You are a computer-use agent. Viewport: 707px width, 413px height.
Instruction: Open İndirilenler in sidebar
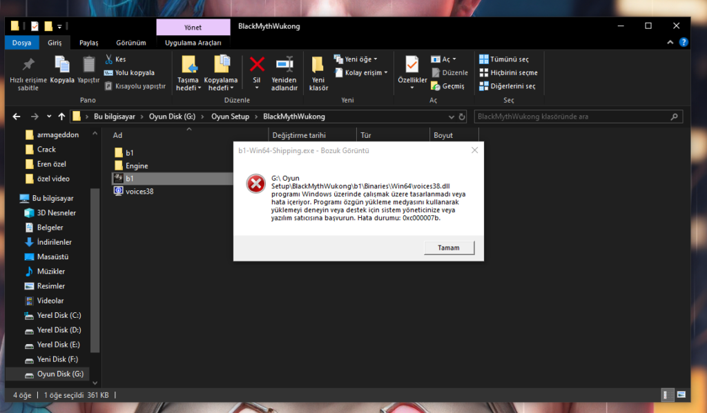pyautogui.click(x=48, y=242)
